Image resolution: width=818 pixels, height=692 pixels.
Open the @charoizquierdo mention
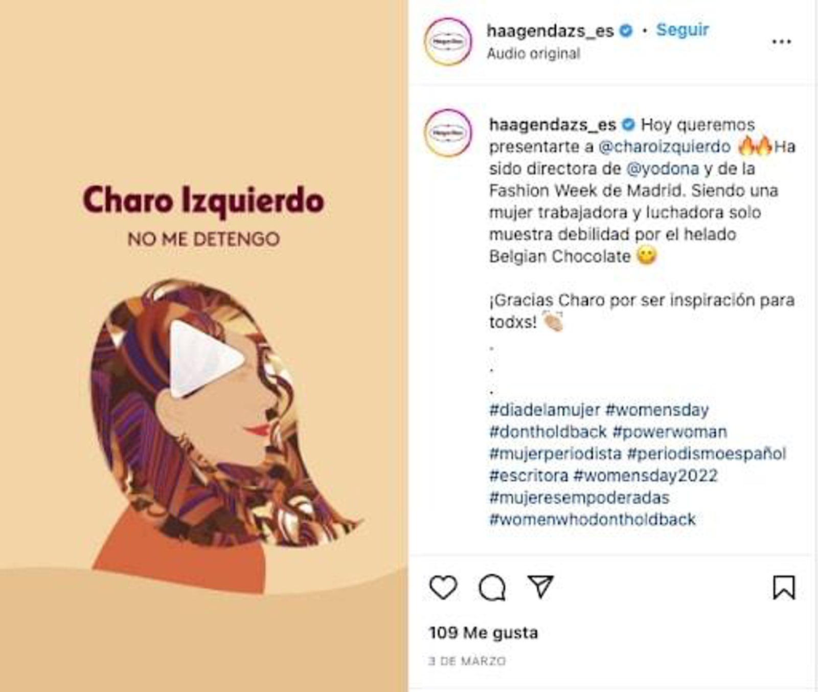click(664, 147)
